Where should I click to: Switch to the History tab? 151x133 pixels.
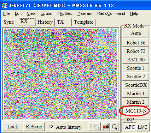coord(45,22)
